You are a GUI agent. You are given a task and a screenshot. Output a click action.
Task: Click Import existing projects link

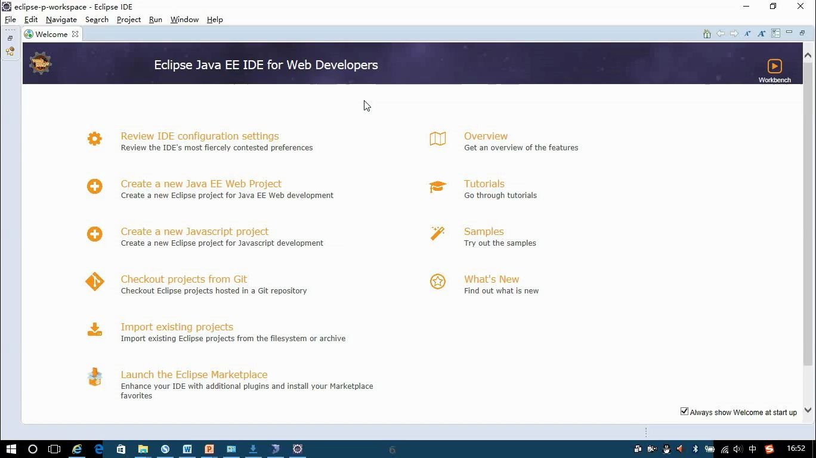pyautogui.click(x=177, y=327)
